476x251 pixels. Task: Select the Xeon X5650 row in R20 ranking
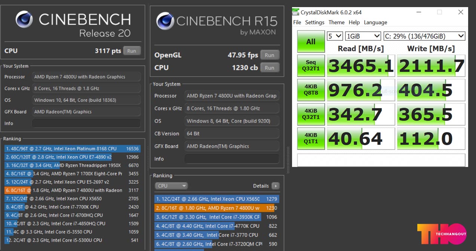click(73, 198)
